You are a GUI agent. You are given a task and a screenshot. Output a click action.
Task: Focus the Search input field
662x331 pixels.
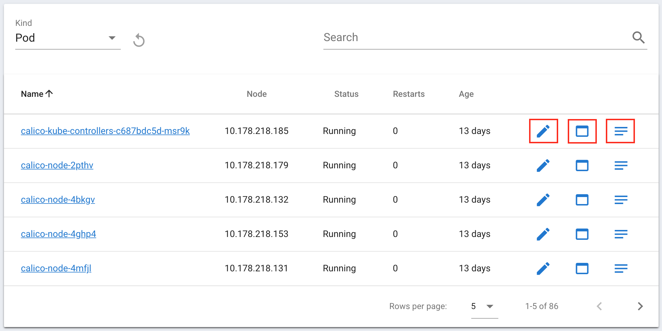(x=474, y=37)
